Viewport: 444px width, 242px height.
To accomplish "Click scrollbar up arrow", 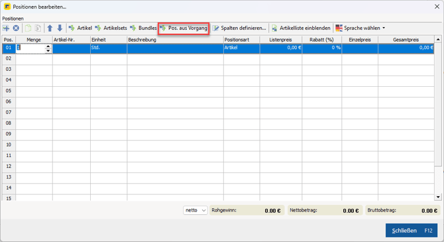I will [438, 39].
